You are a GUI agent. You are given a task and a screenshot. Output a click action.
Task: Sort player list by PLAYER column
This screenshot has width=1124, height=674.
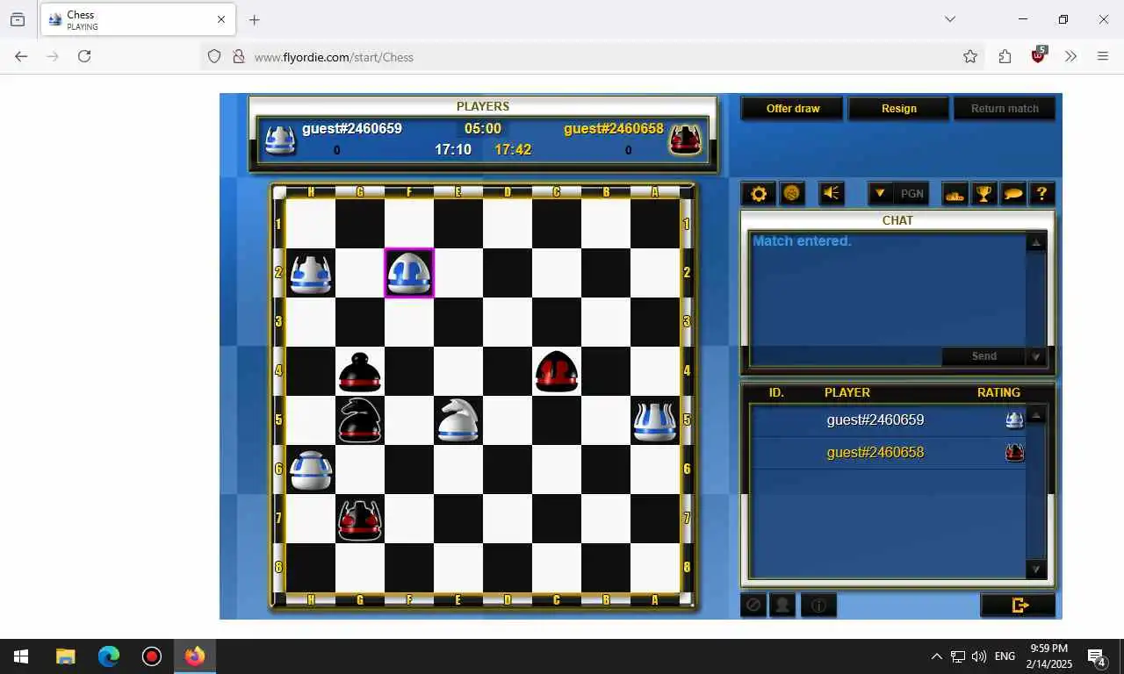tap(847, 392)
